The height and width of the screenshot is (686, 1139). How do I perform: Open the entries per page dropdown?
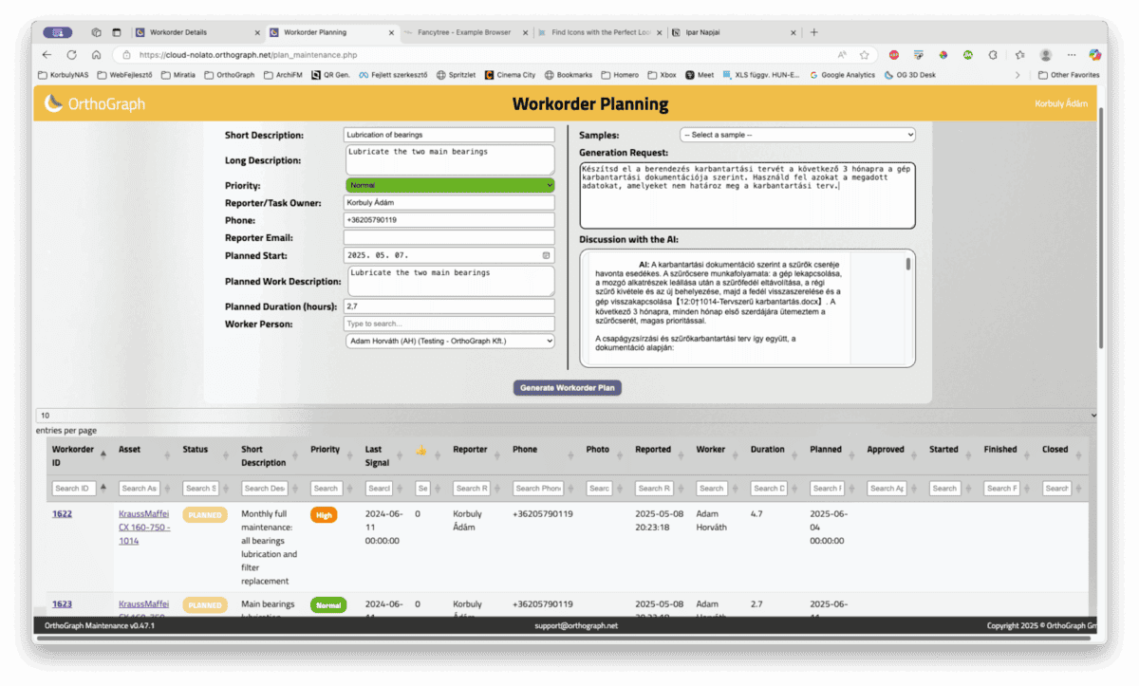click(x=566, y=416)
